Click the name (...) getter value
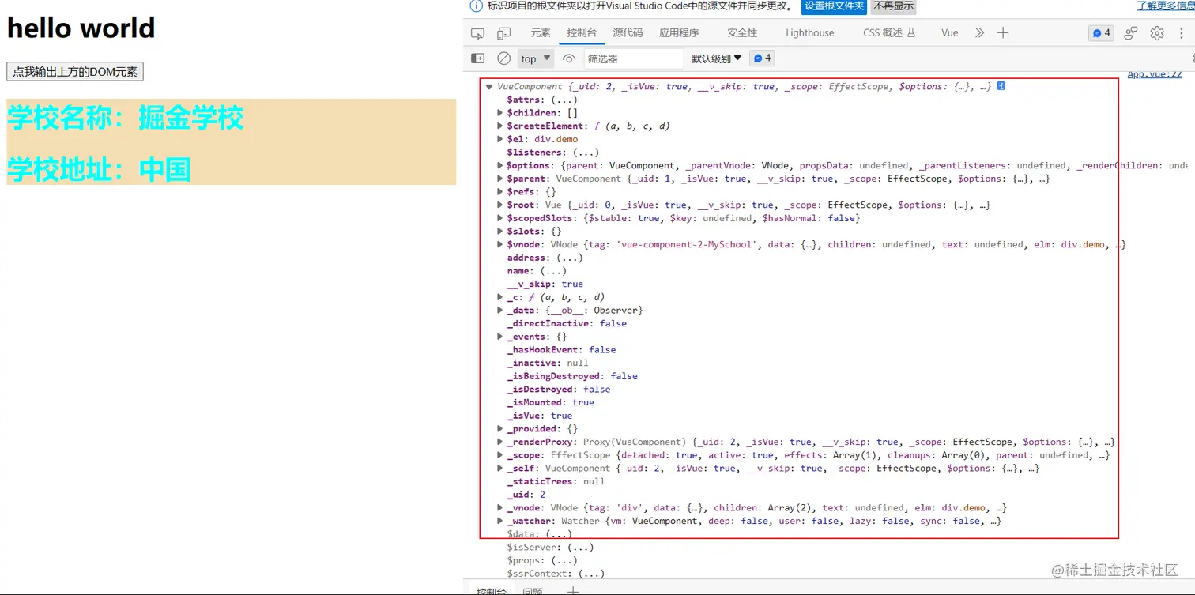Screen dimensions: 1195x595 point(553,271)
